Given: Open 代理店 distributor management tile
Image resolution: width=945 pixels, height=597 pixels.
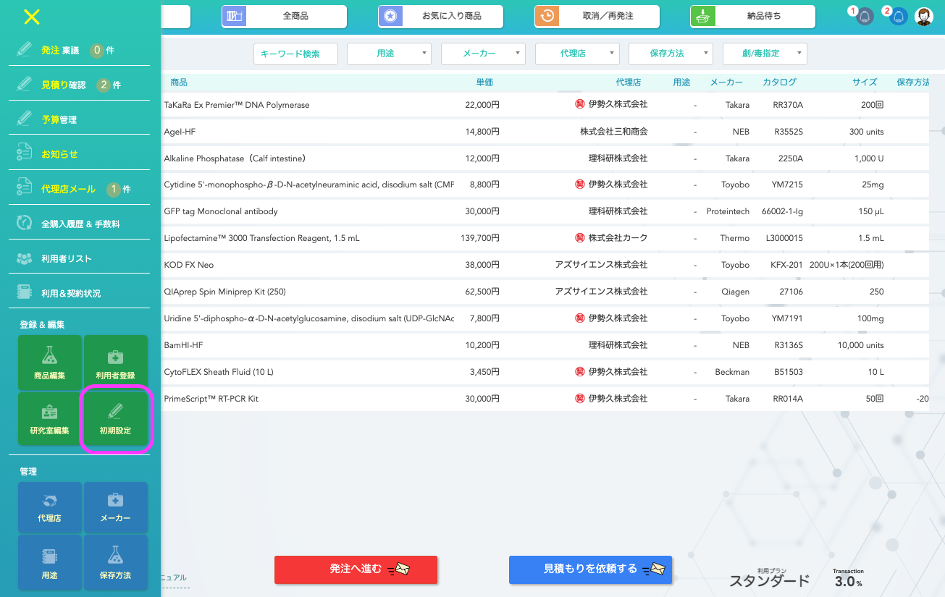Looking at the screenshot, I should pyautogui.click(x=49, y=507).
